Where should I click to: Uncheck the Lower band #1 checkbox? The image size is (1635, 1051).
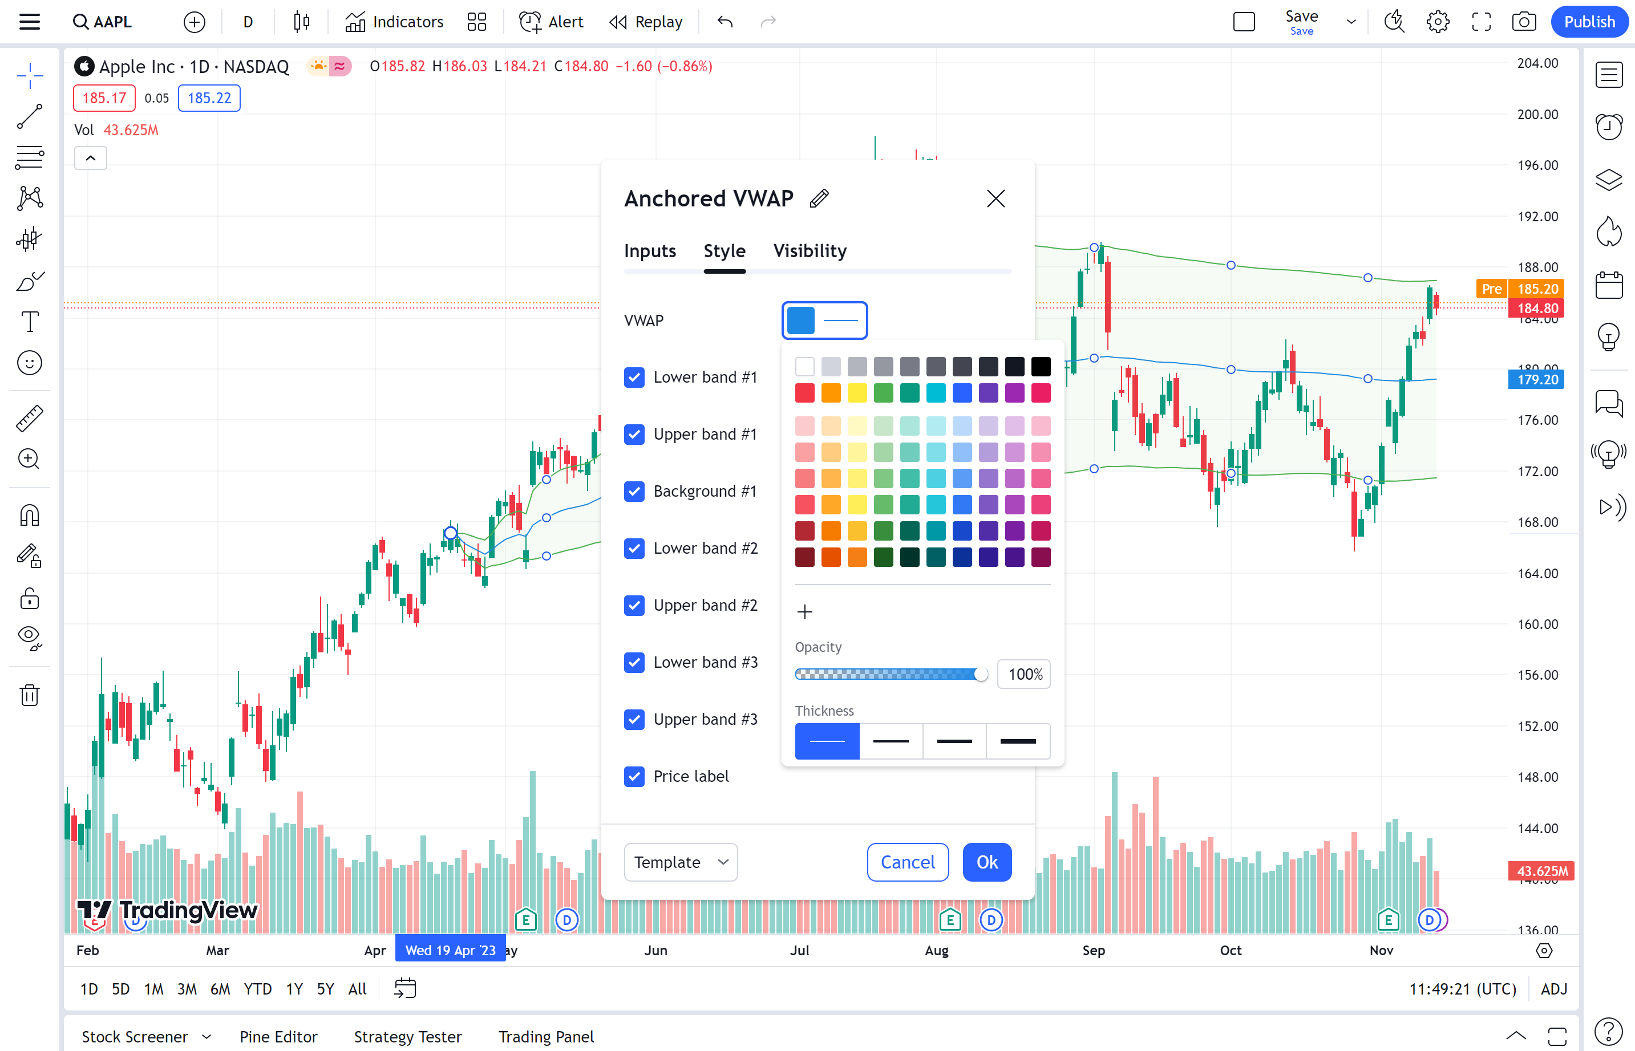(x=634, y=378)
